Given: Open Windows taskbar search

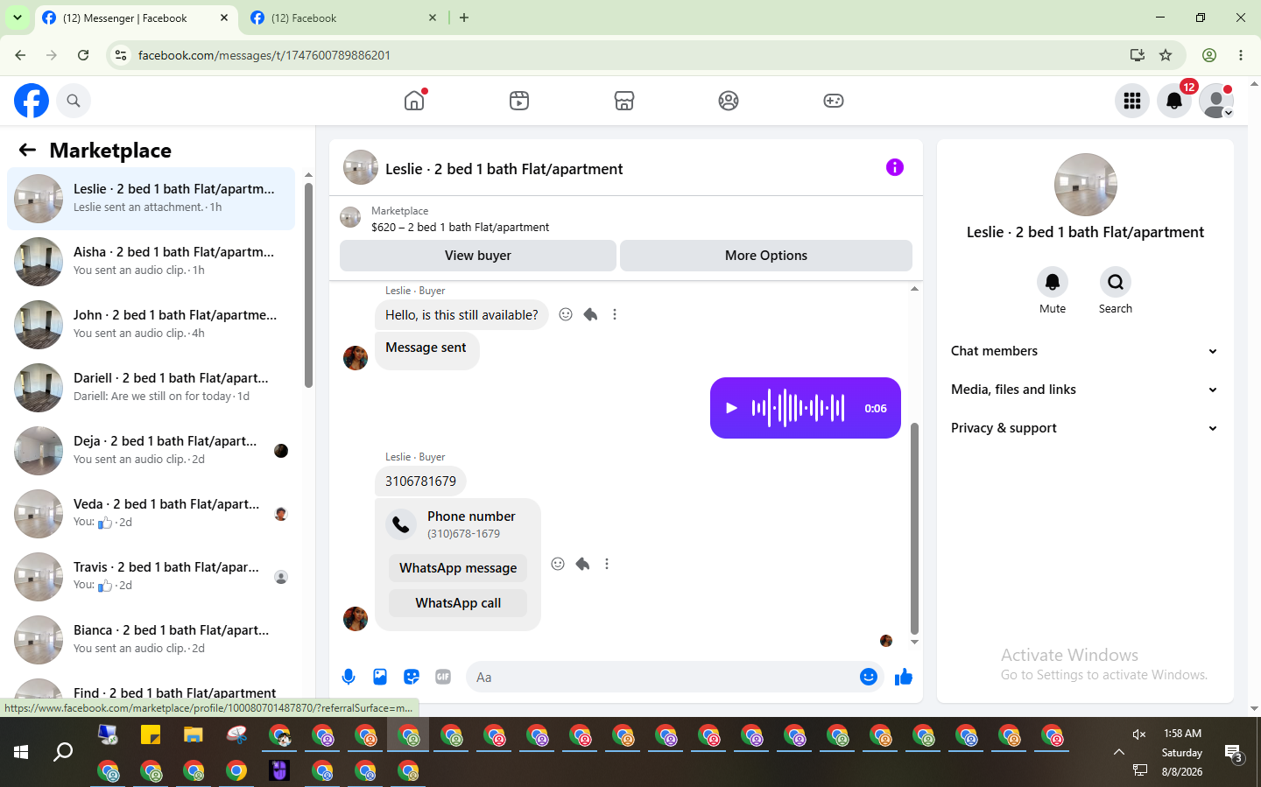Looking at the screenshot, I should [x=63, y=752].
